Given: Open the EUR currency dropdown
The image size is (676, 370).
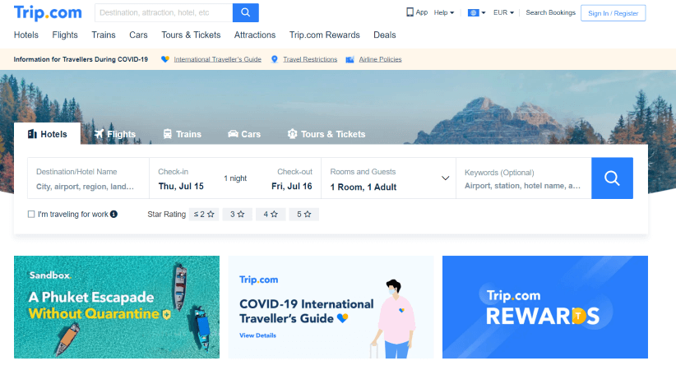Looking at the screenshot, I should click(503, 13).
